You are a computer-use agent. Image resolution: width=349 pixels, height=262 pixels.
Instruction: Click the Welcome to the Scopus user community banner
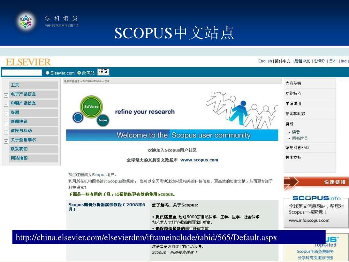coord(172,135)
